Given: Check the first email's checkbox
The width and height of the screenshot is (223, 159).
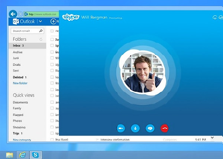Looking at the screenshot, I should pyautogui.click(x=52, y=31).
